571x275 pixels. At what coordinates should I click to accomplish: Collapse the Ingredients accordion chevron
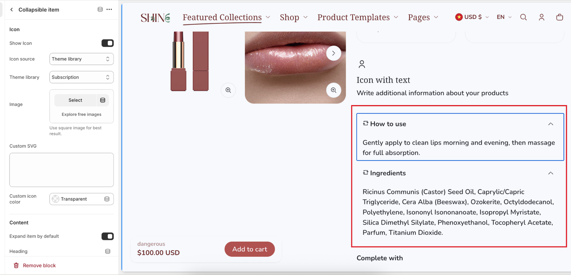(x=550, y=173)
